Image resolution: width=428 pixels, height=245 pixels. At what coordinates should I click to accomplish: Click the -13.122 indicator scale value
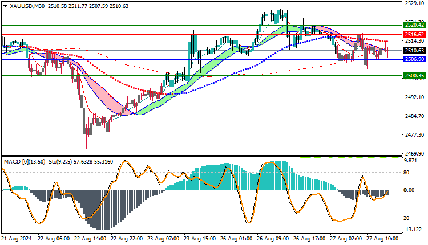tap(413, 230)
